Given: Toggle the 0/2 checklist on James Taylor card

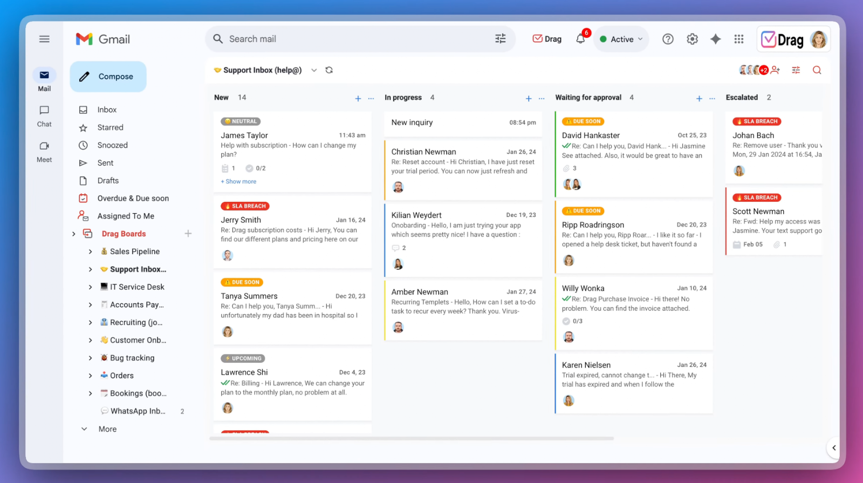Looking at the screenshot, I should click(x=256, y=168).
